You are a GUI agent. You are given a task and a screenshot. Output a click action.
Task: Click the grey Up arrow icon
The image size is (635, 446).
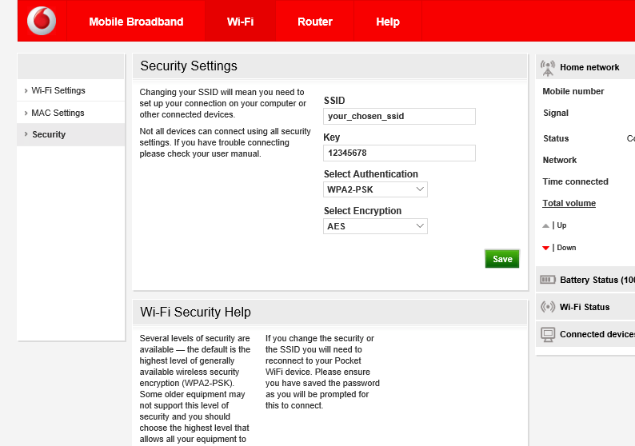pos(546,225)
